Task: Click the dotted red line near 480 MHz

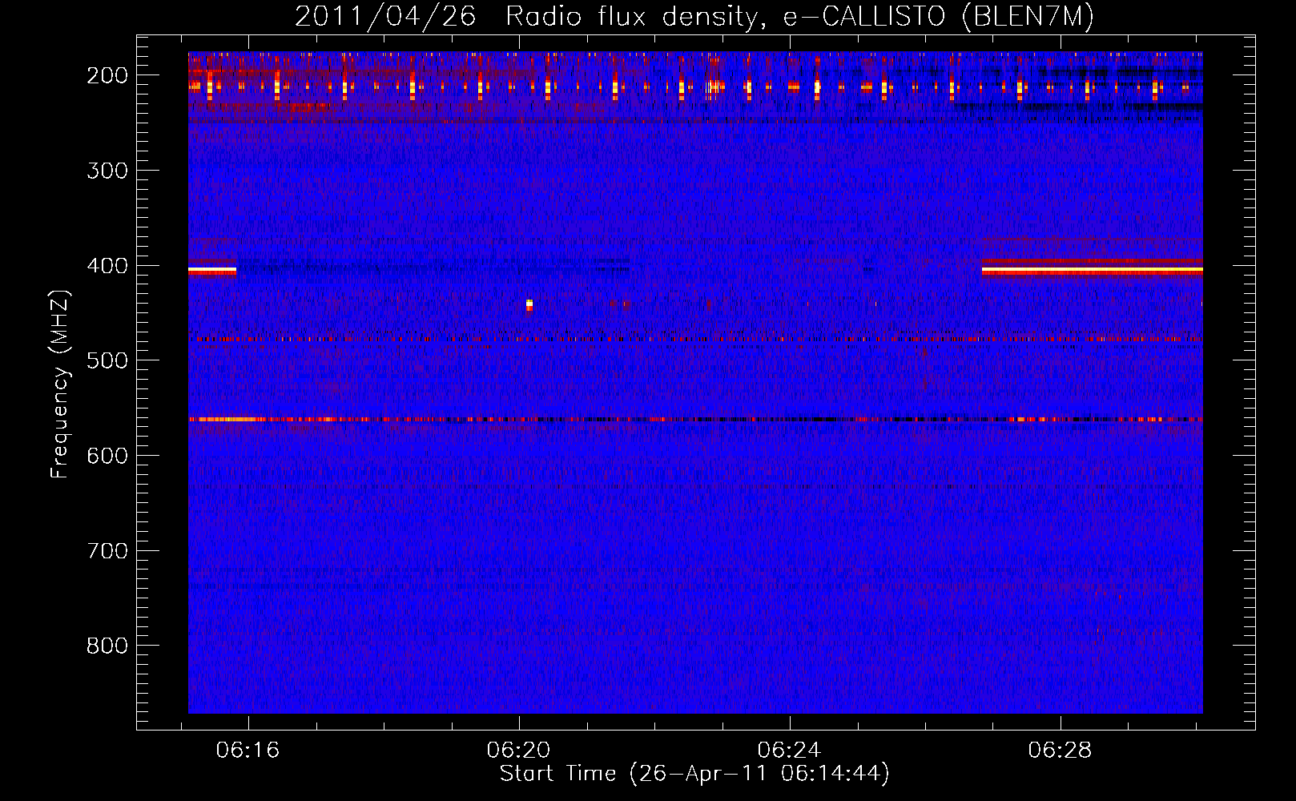Action: point(695,339)
